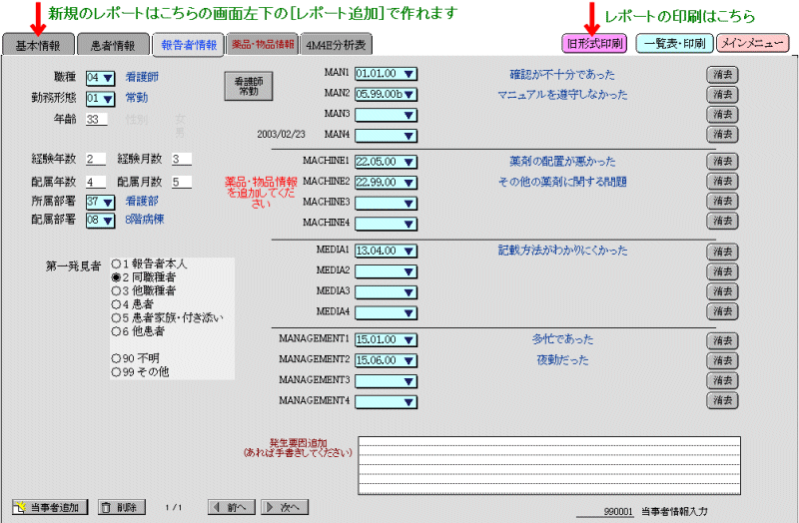Select 報告者本人 as first discoverer
The width and height of the screenshot is (799, 523).
[116, 264]
